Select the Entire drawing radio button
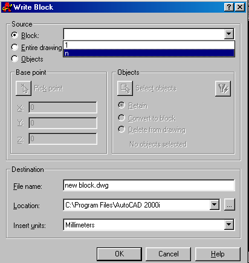This screenshot has height=263, width=249. [x=15, y=47]
